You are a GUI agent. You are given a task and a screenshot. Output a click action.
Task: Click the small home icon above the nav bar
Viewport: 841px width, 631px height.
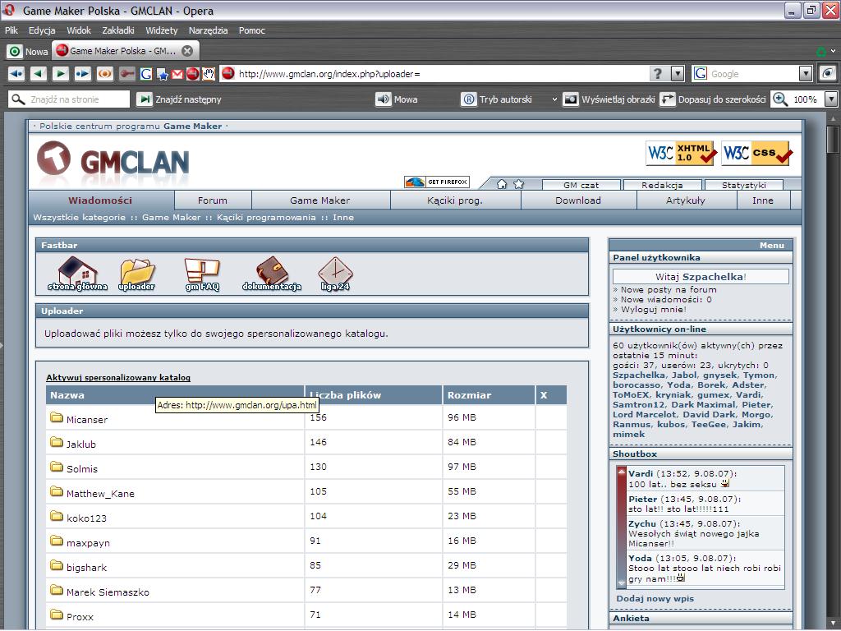click(x=502, y=184)
